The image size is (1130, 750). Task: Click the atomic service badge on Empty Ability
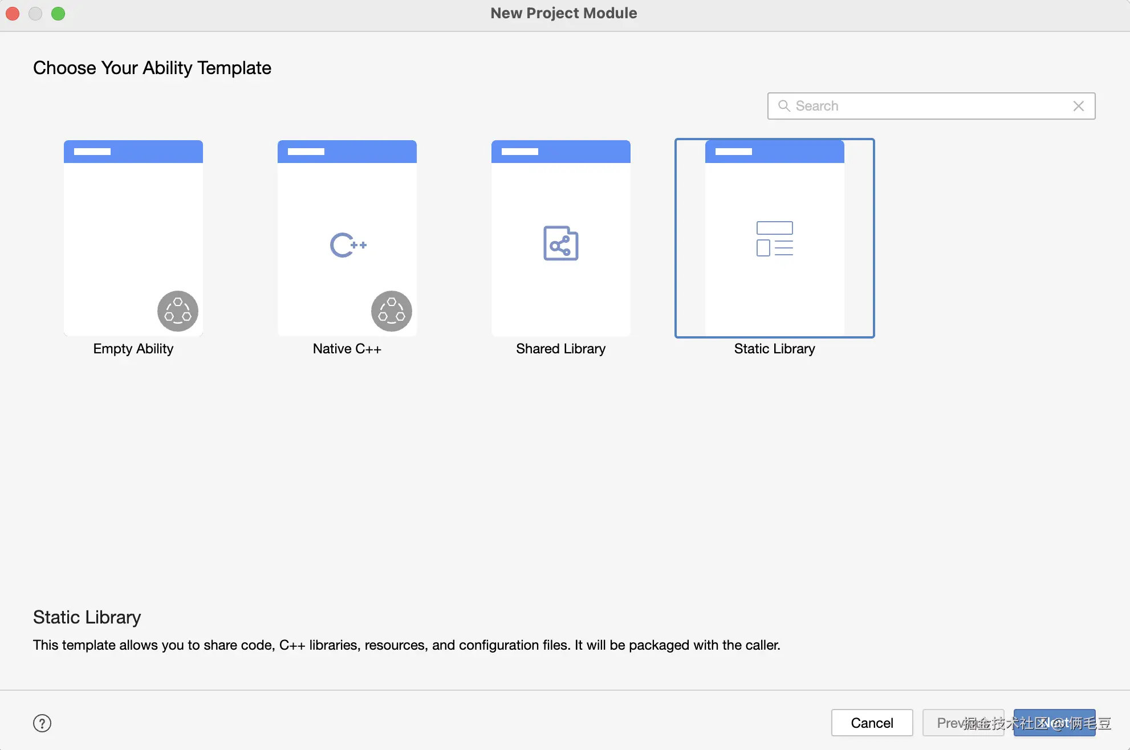[178, 311]
